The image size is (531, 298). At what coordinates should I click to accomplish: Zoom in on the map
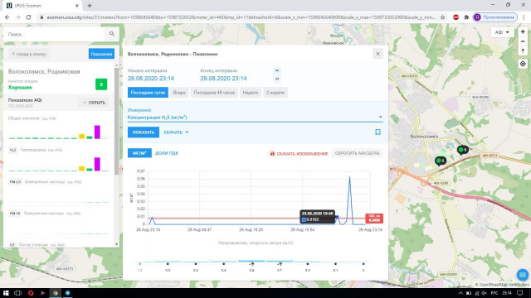[x=523, y=31]
